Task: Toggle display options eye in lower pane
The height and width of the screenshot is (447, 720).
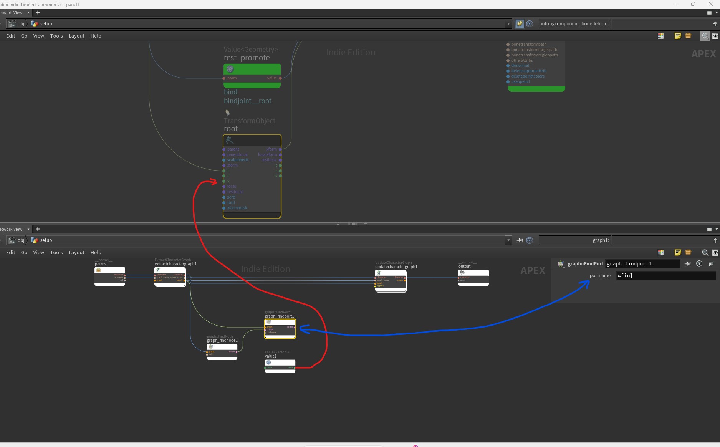Action: click(x=715, y=253)
